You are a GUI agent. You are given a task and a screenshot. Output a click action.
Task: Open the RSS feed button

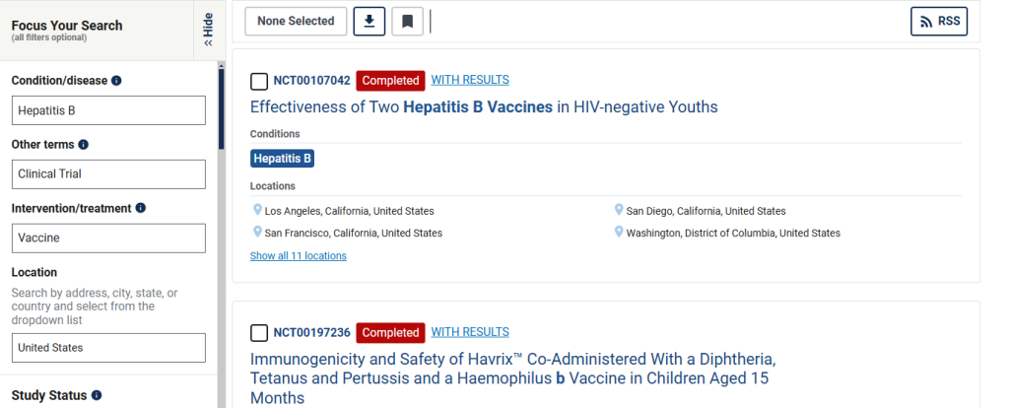click(x=939, y=22)
